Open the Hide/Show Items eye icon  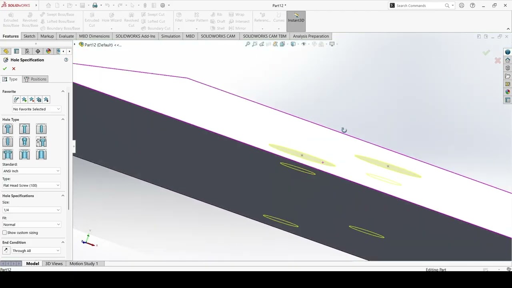click(x=304, y=44)
